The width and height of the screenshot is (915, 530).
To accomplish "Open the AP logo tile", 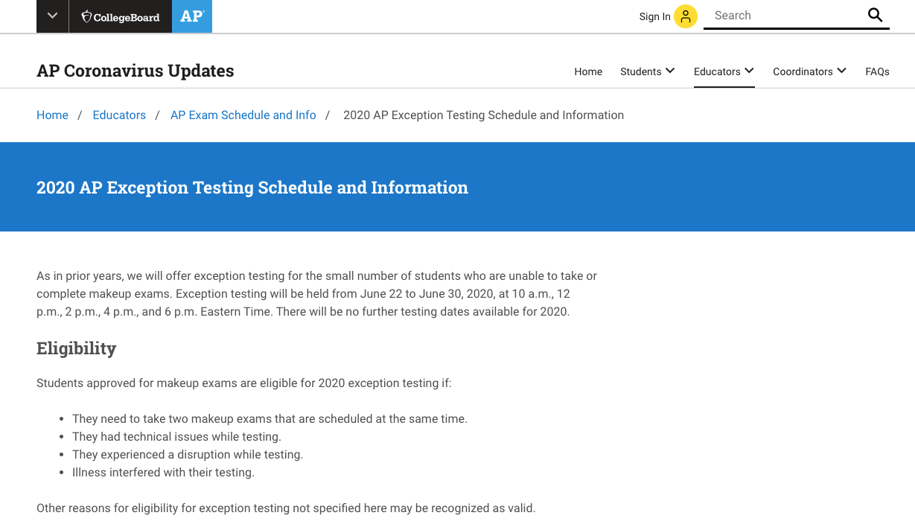I will 192,16.
